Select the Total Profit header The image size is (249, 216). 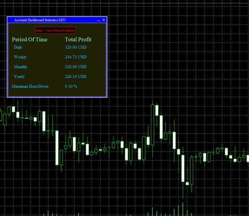pyautogui.click(x=78, y=40)
